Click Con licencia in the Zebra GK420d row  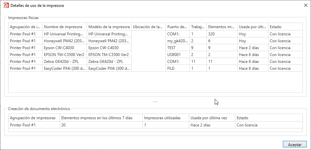pyautogui.click(x=285, y=62)
